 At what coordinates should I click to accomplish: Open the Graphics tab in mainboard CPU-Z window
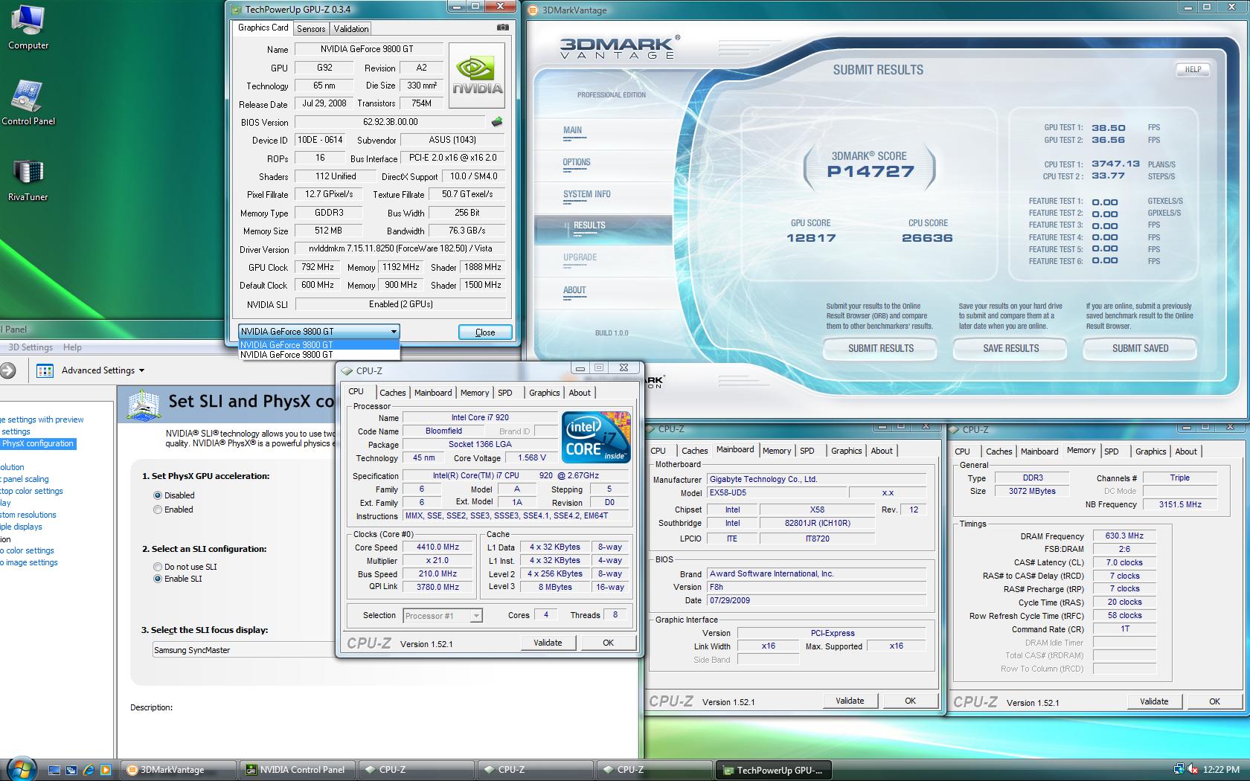point(847,451)
